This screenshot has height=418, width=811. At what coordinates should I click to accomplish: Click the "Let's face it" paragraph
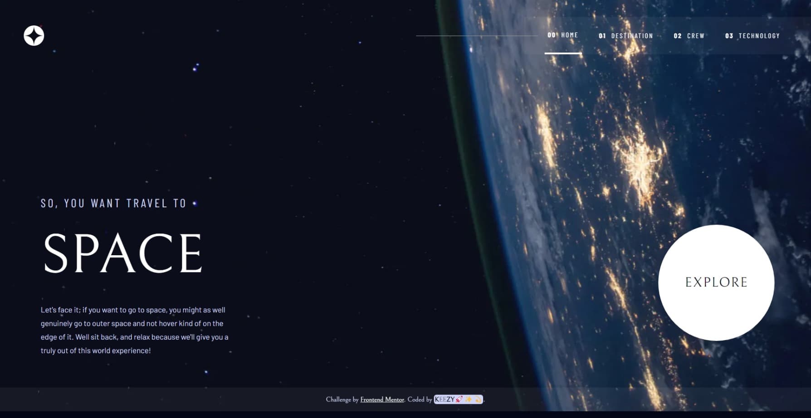(x=135, y=330)
